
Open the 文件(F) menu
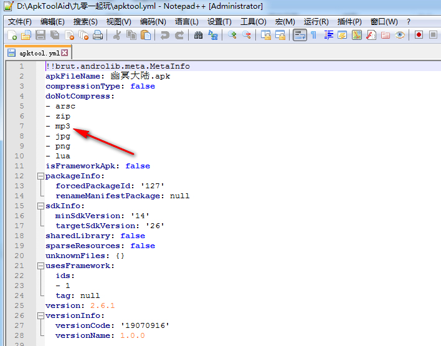(20, 22)
